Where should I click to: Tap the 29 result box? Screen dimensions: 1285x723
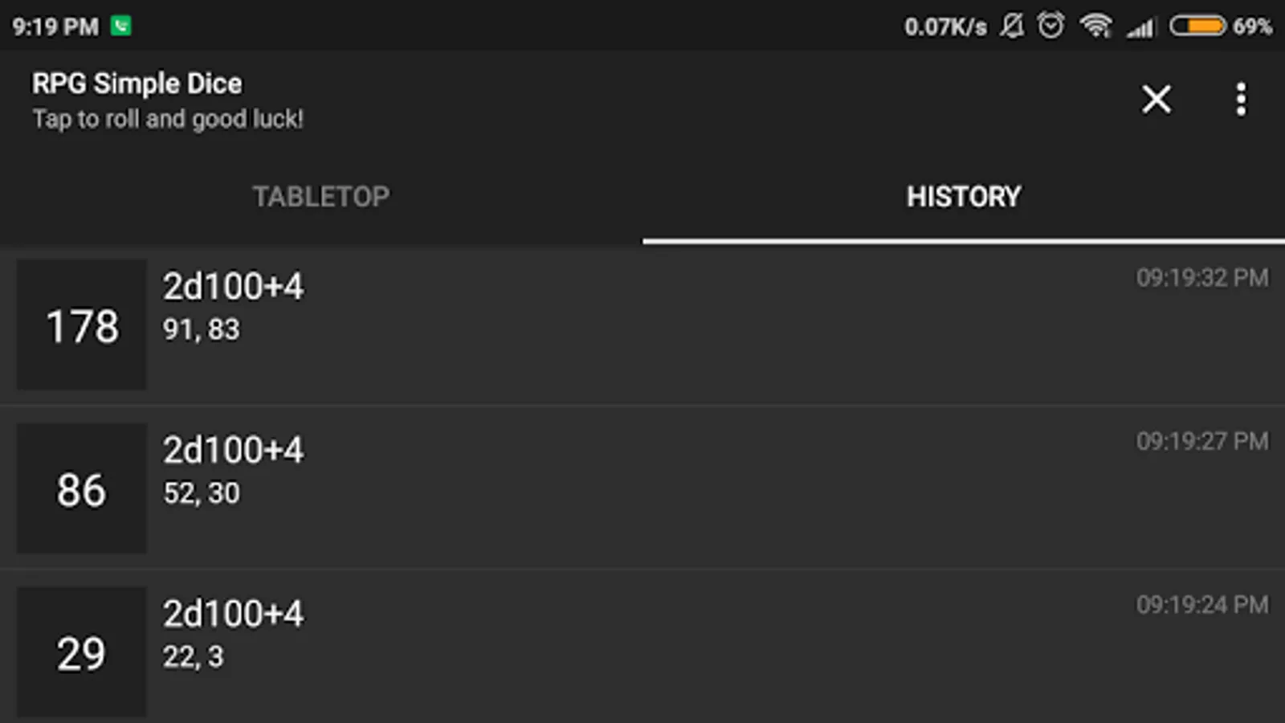tap(82, 652)
